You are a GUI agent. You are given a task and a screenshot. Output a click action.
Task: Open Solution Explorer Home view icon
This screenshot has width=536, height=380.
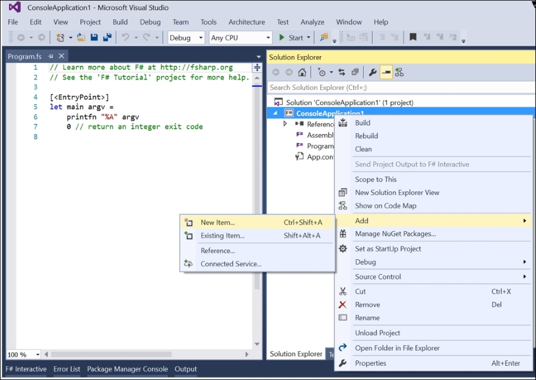(302, 71)
